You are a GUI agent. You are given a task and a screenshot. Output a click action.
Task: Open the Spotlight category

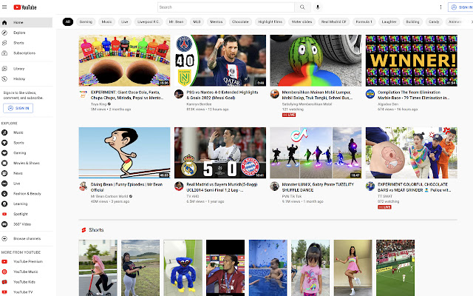(x=27, y=214)
